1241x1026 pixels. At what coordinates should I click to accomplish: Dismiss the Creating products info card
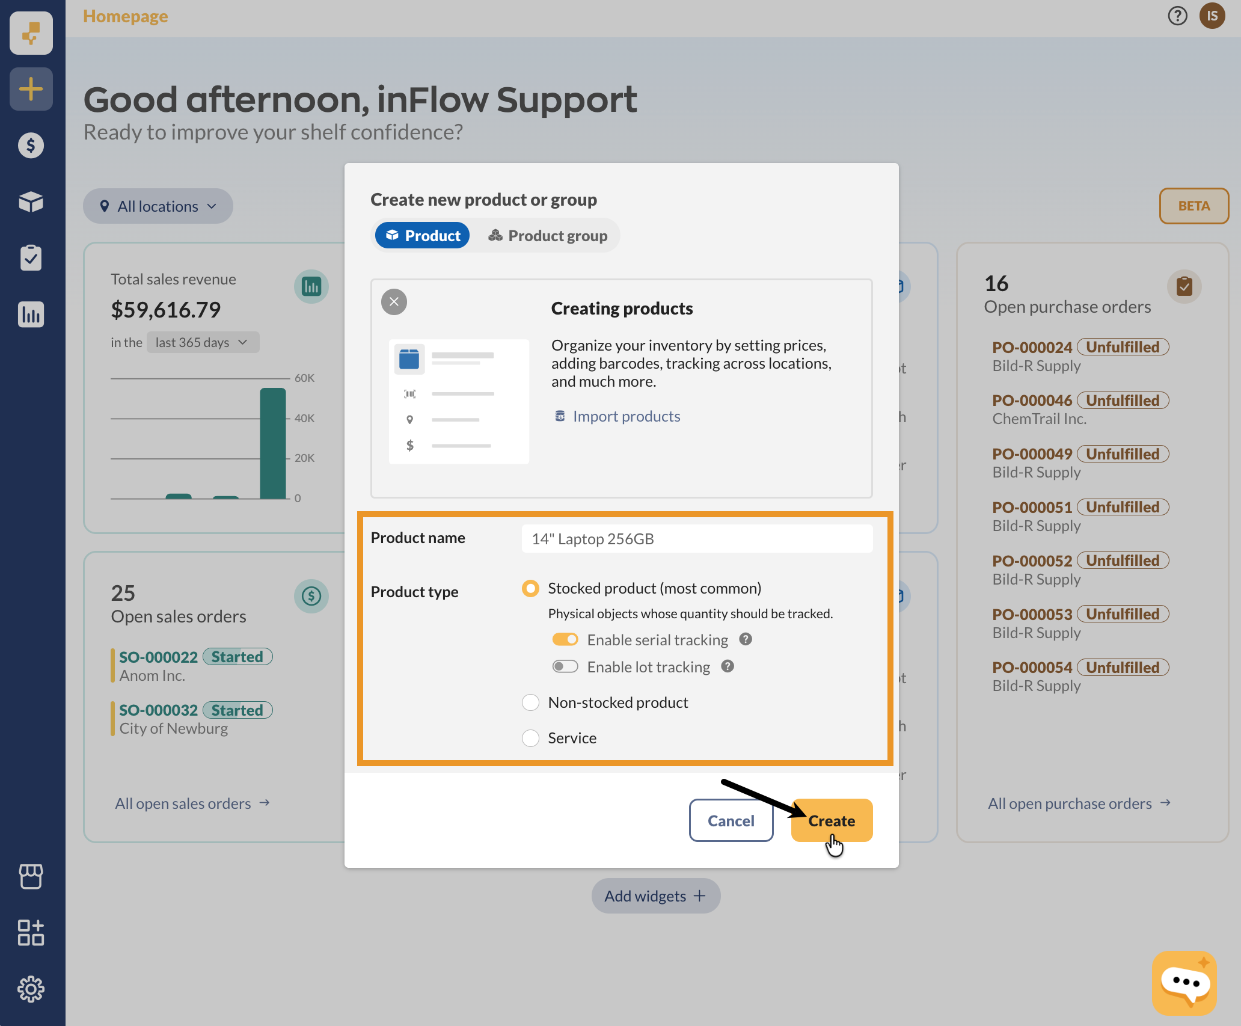(394, 302)
